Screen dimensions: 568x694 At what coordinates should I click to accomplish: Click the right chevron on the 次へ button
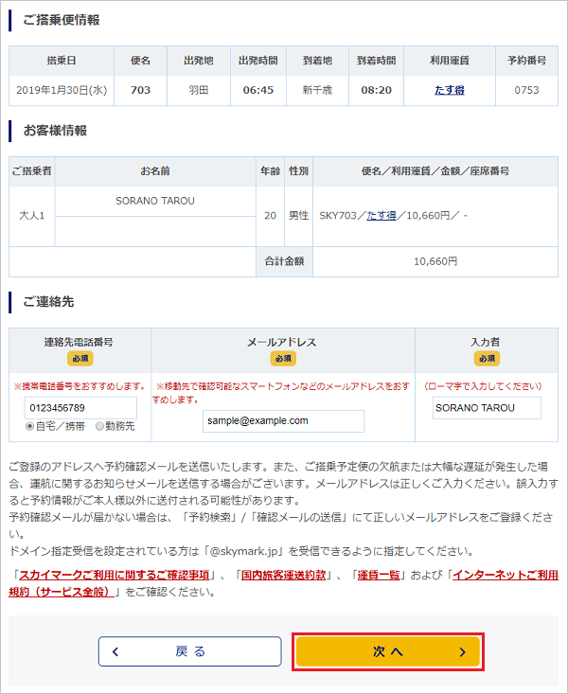(x=462, y=651)
